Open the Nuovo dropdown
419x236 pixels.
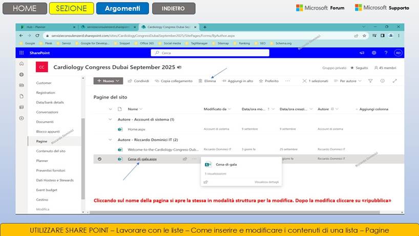(x=108, y=81)
